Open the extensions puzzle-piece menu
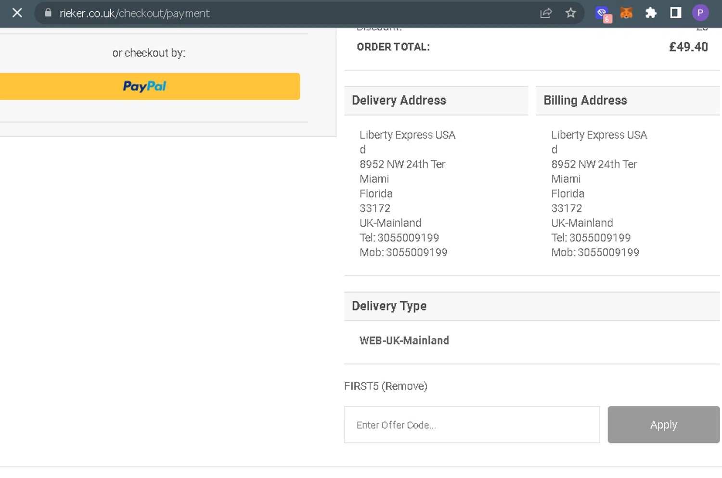The height and width of the screenshot is (478, 722). tap(651, 13)
